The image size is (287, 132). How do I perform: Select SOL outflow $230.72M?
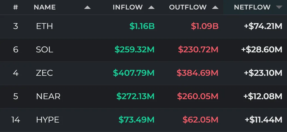tap(198, 50)
